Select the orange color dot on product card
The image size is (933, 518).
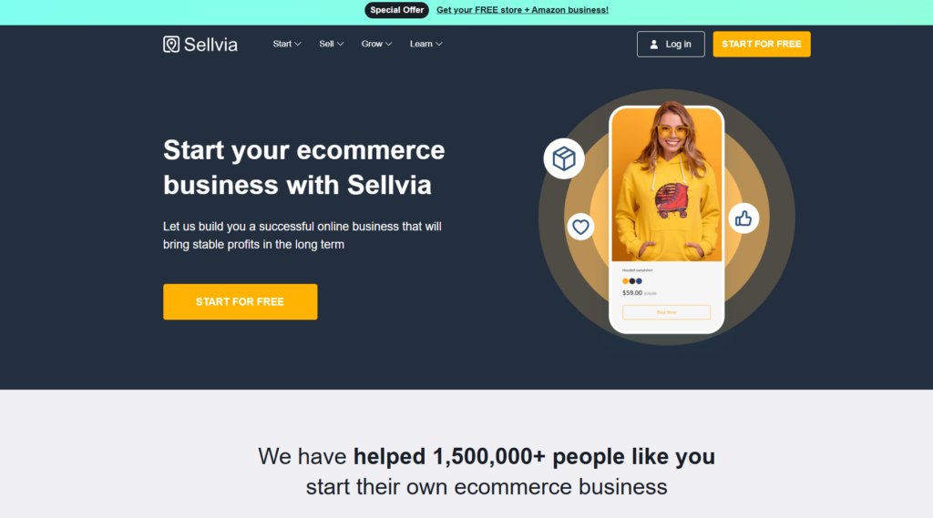[x=625, y=280]
